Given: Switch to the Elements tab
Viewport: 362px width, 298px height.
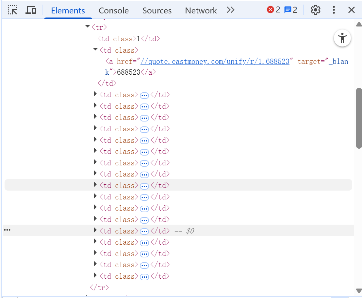Looking at the screenshot, I should (68, 10).
